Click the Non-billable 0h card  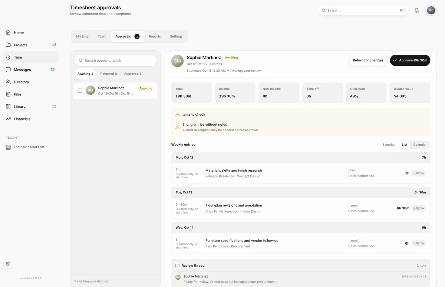pyautogui.click(x=279, y=92)
